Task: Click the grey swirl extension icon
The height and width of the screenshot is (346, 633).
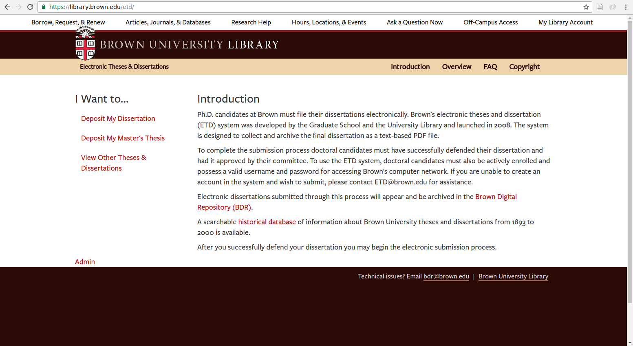Action: tap(612, 7)
